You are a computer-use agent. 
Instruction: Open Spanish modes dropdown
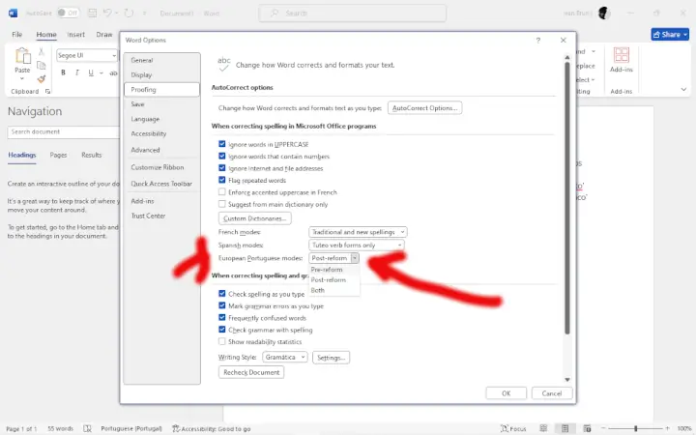point(356,245)
